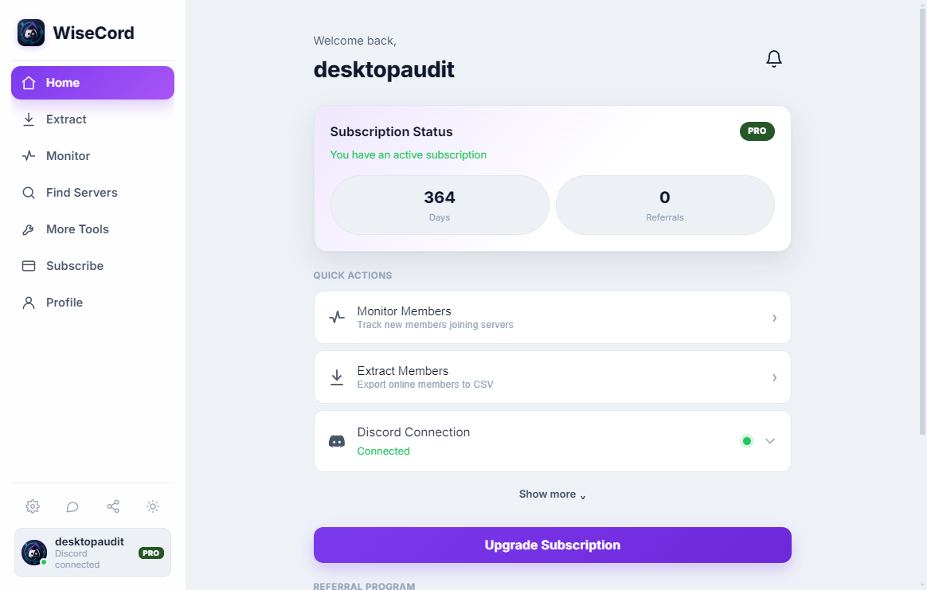Image resolution: width=927 pixels, height=590 pixels.
Task: Click the Discord Connection title text
Action: 413,432
